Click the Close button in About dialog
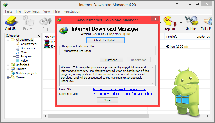Image resolution: width=215 pixels, height=123 pixels. [107, 100]
